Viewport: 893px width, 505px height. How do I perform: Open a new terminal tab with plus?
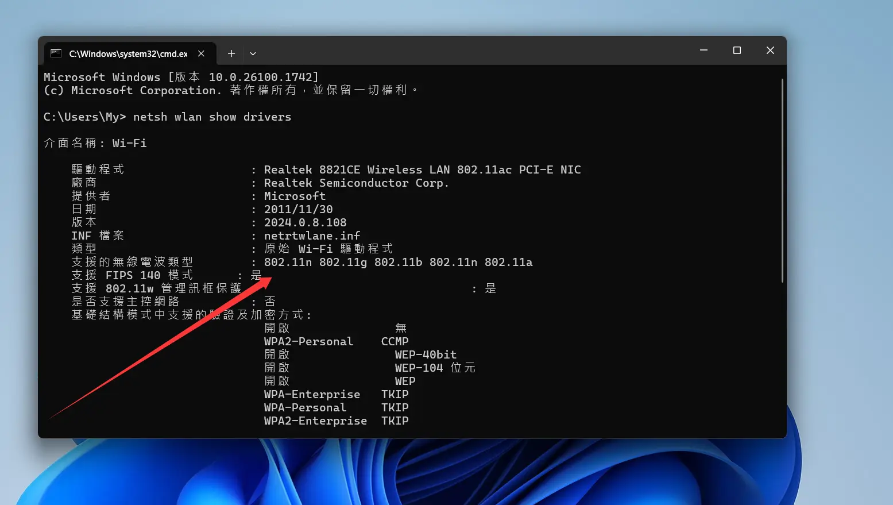tap(231, 53)
